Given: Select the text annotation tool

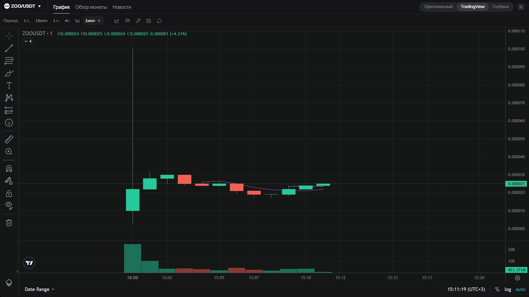Looking at the screenshot, I should [x=9, y=86].
